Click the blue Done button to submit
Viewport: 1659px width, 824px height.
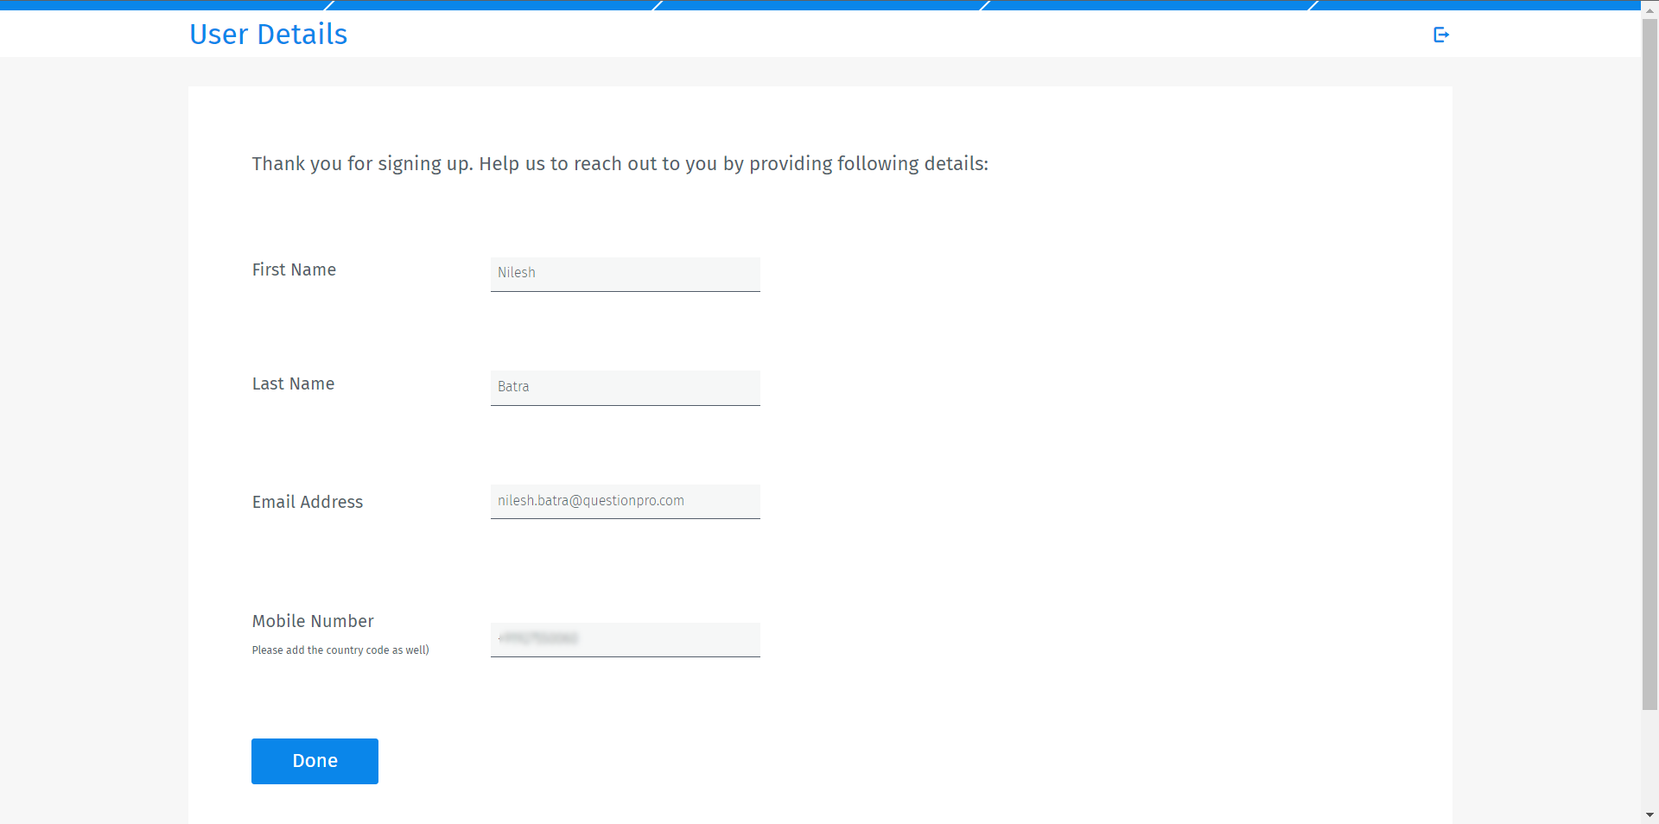point(315,761)
